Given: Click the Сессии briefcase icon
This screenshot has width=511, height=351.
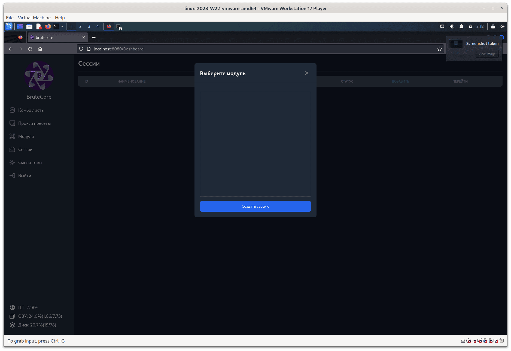Looking at the screenshot, I should tap(12, 149).
